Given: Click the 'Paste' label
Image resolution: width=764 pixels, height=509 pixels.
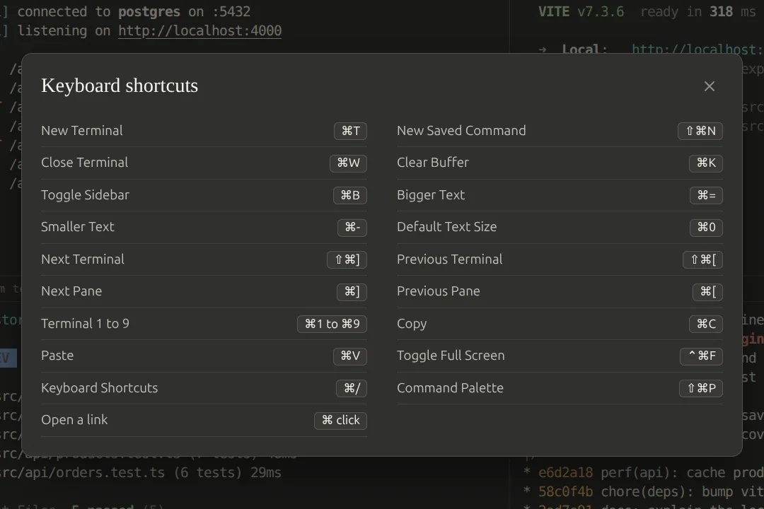Looking at the screenshot, I should point(57,356).
